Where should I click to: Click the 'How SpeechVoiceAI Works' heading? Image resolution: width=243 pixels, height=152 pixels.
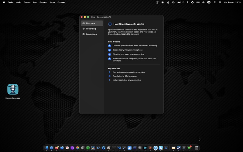point(128,24)
